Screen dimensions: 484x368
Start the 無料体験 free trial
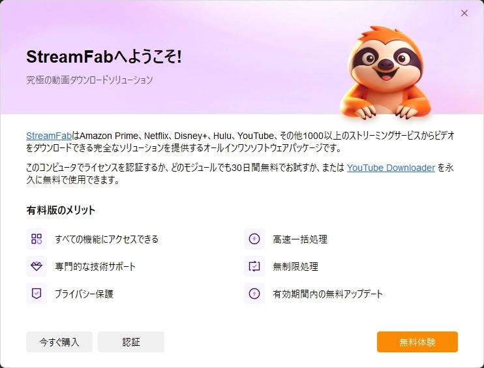[x=417, y=342]
